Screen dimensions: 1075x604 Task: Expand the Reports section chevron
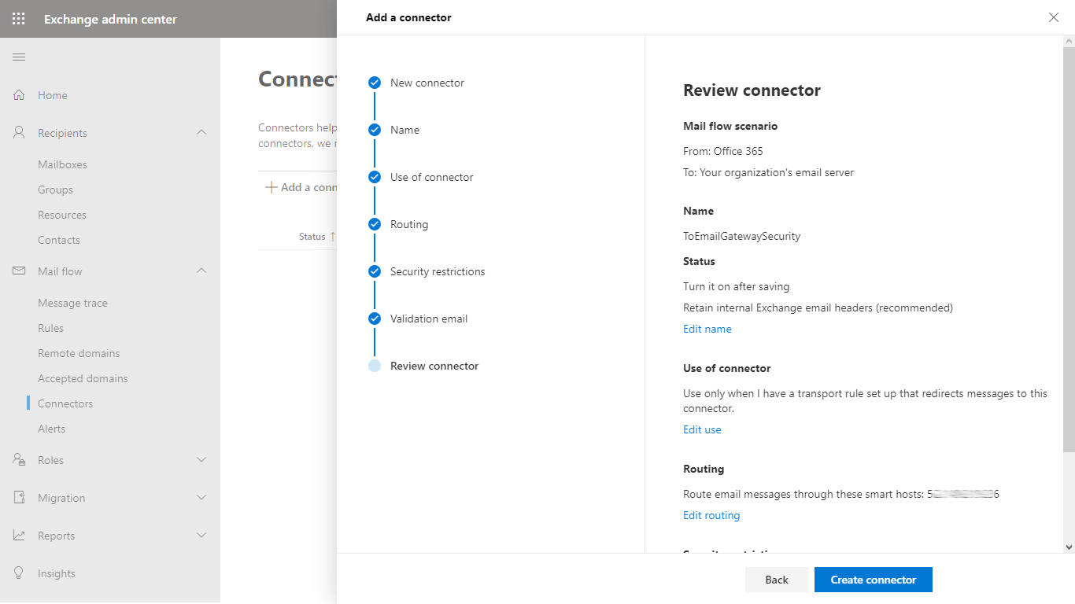201,536
